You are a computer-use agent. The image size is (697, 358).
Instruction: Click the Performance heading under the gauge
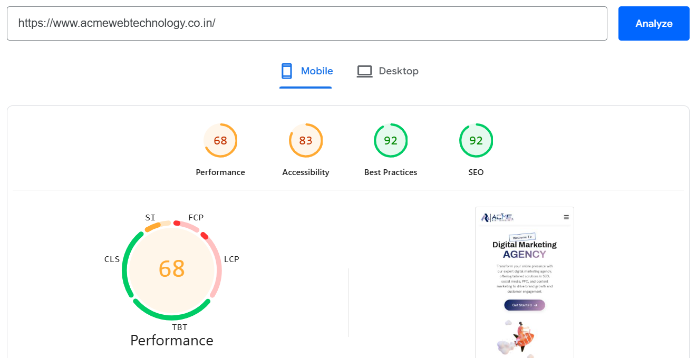171,341
